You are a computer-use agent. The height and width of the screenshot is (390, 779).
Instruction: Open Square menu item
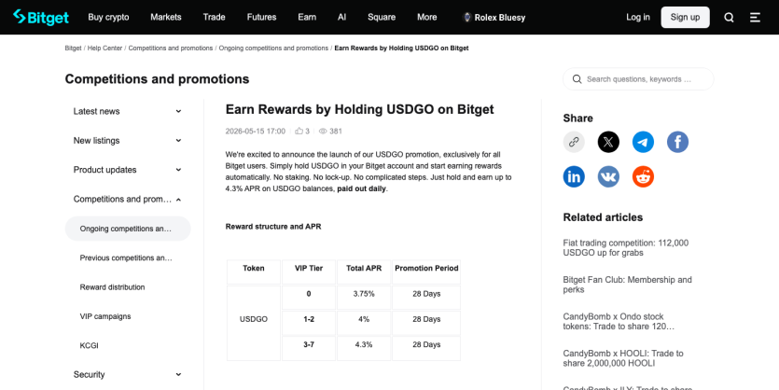(x=382, y=18)
